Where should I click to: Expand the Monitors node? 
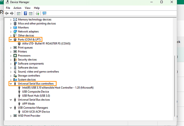11,28
